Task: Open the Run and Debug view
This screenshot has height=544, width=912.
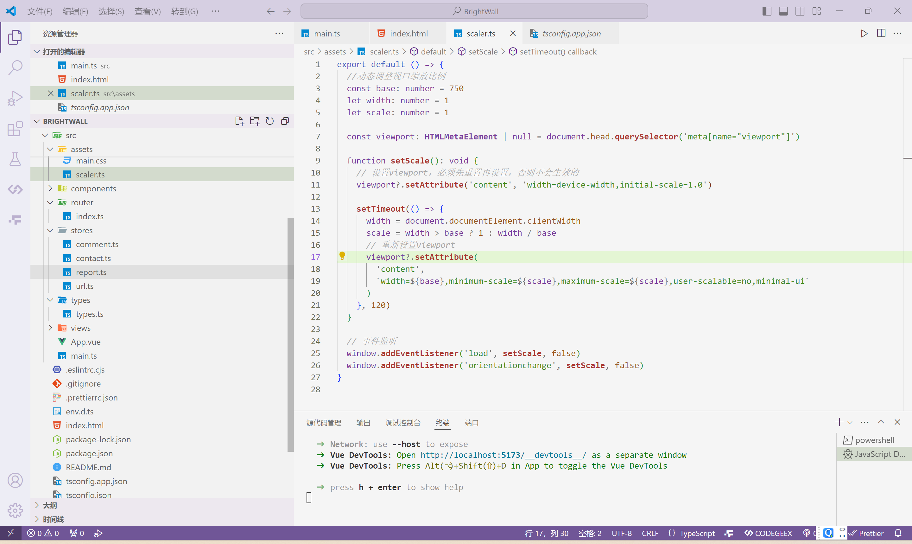Action: click(15, 98)
